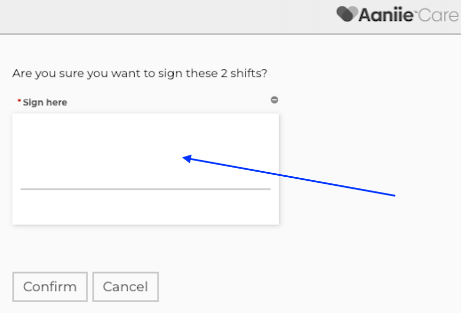Confirm signing the 2 shifts
This screenshot has height=313, width=461.
50,287
